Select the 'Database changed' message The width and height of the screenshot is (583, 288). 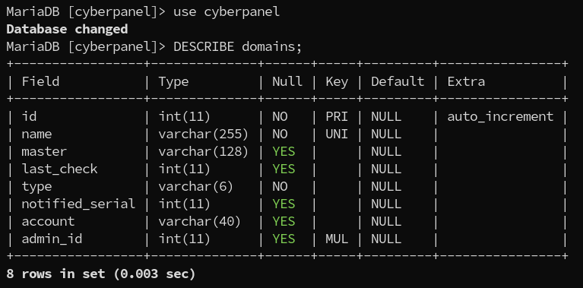67,30
